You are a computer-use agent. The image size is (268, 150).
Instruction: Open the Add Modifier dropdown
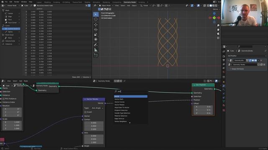(247, 56)
